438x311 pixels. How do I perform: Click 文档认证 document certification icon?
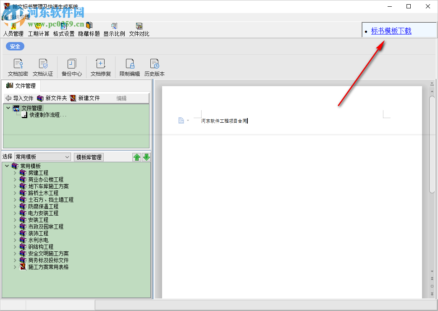click(43, 67)
